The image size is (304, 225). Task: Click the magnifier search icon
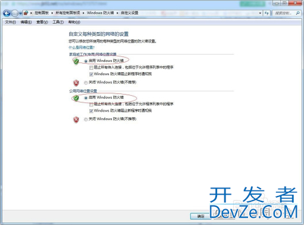pos(297,13)
